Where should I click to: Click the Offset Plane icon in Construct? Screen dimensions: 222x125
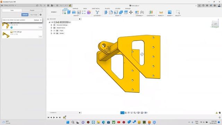pyautogui.click(x=151, y=12)
